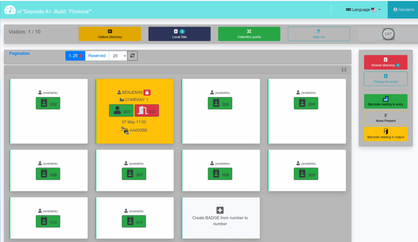Screen dimensions: 418x242
Task: Select green badge 004
Action: (220, 103)
